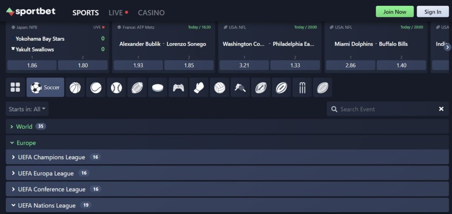Choose the baseball sport icon

point(116,87)
